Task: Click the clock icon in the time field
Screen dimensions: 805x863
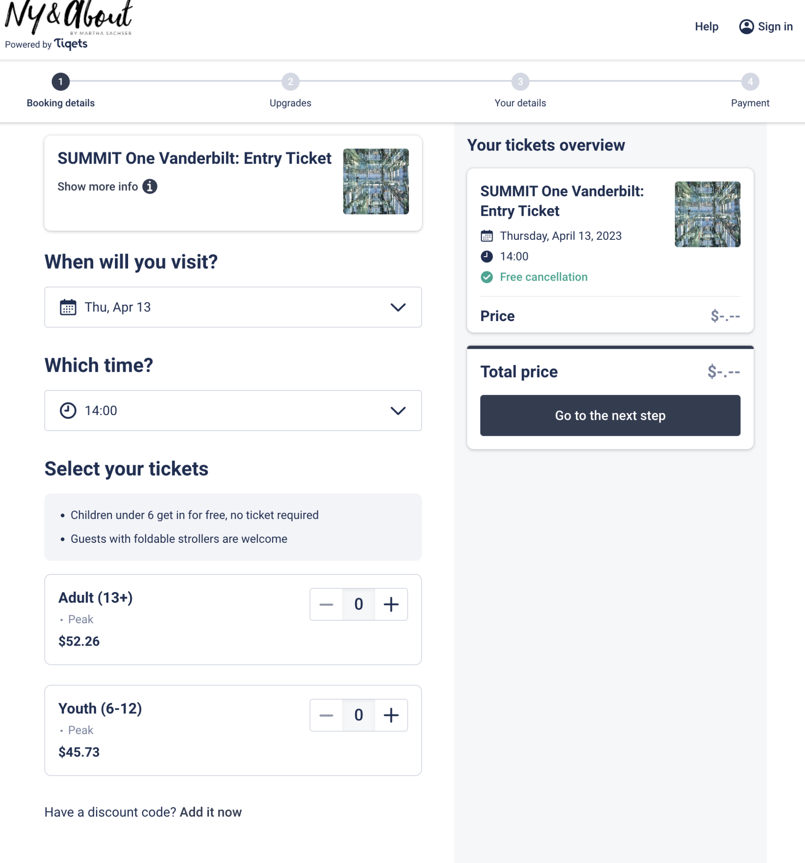Action: click(68, 411)
